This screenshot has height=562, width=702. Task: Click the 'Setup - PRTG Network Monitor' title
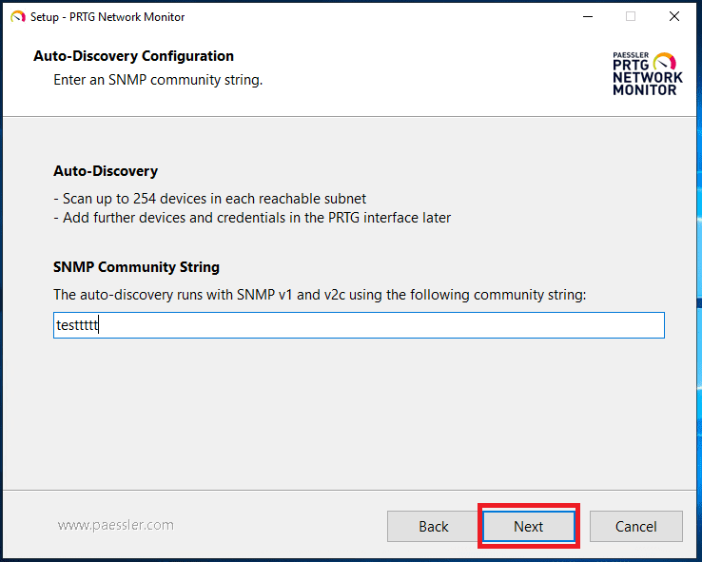click(107, 17)
